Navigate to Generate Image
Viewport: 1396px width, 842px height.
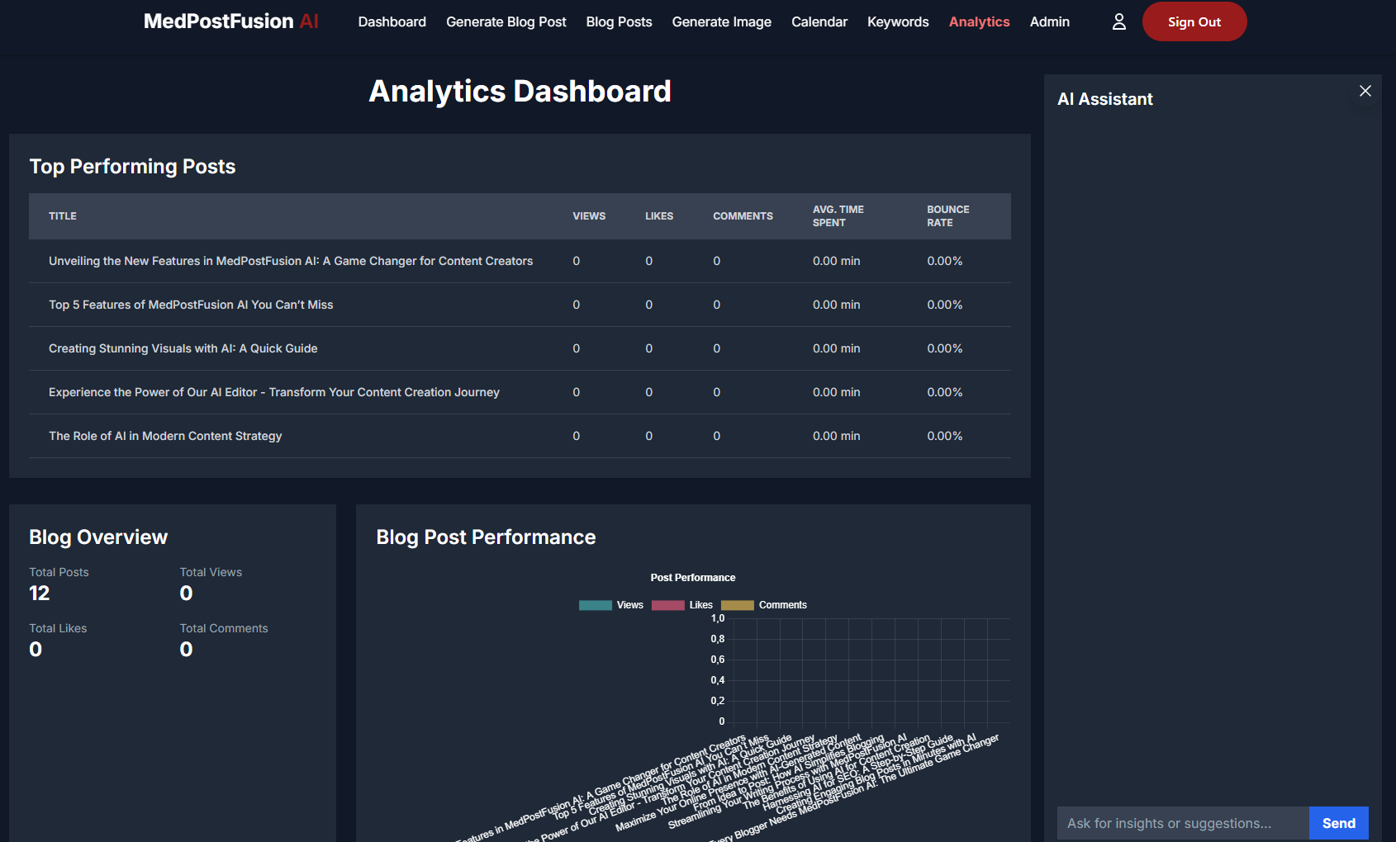click(x=721, y=21)
